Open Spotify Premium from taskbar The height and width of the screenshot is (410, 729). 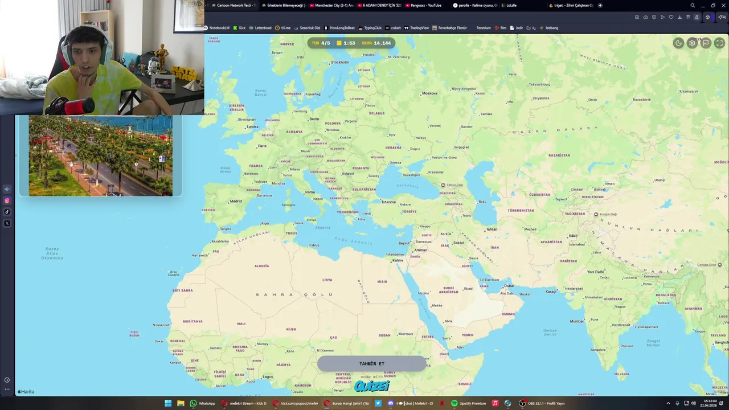469,403
